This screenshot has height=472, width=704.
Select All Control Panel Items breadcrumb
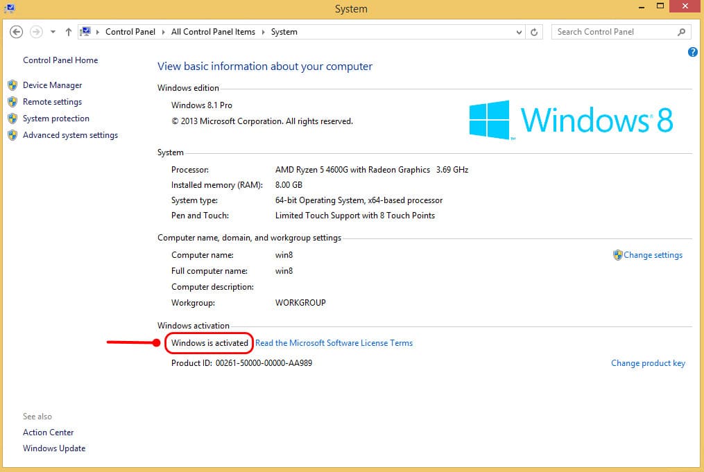pyautogui.click(x=213, y=32)
